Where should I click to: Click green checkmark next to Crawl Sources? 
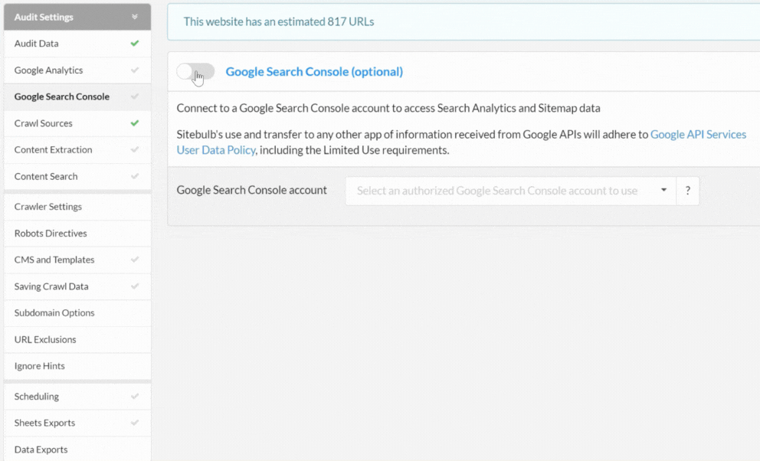point(135,123)
